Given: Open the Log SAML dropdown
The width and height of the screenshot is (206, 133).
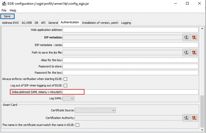Looking at the screenshot, I should [x=69, y=98].
